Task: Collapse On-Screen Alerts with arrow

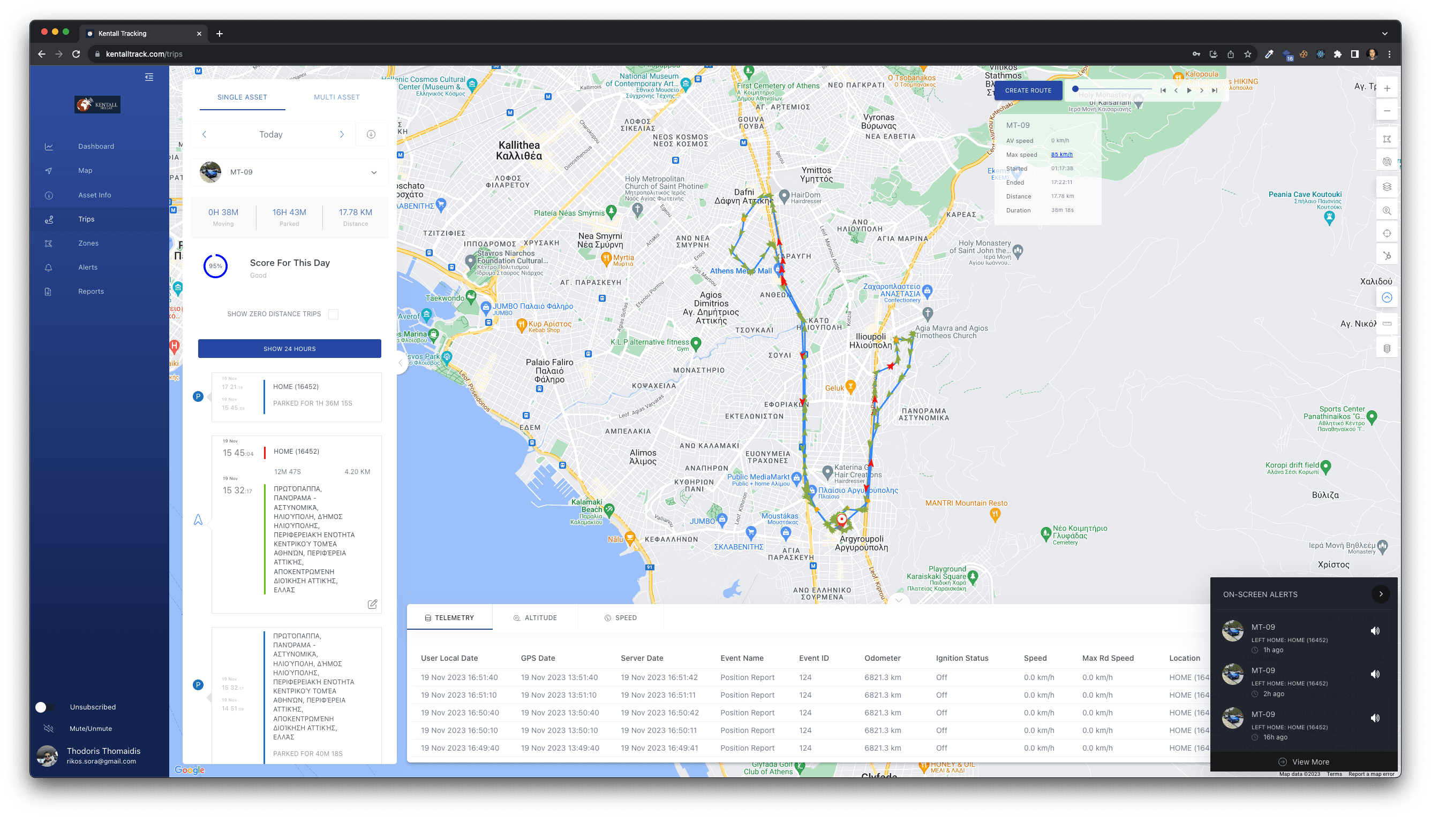Action: pos(1381,594)
